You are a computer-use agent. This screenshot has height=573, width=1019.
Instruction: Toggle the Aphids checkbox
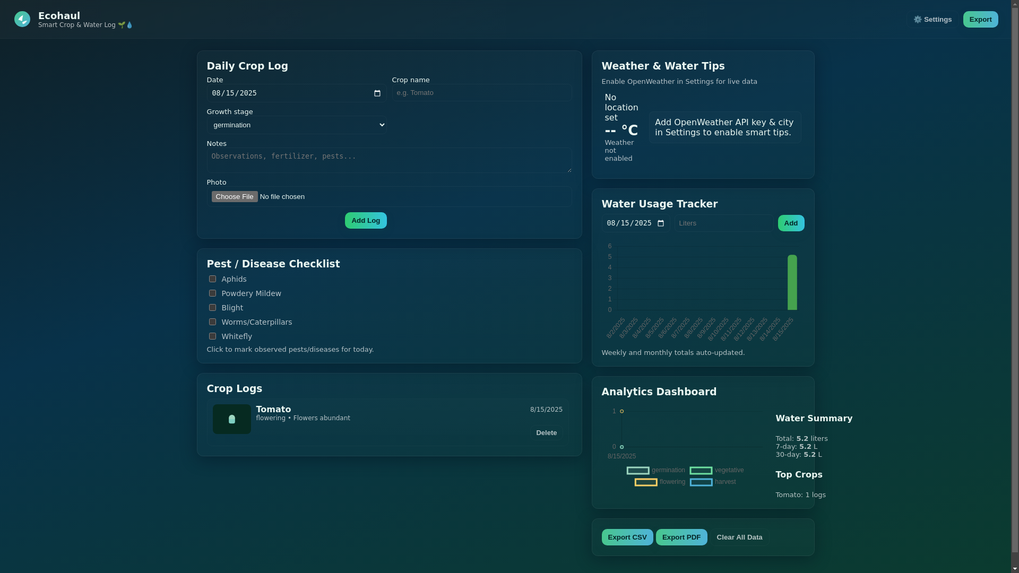(212, 279)
